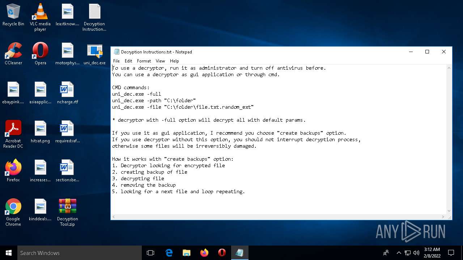Close the Notepad window
The height and width of the screenshot is (260, 463).
point(444,52)
